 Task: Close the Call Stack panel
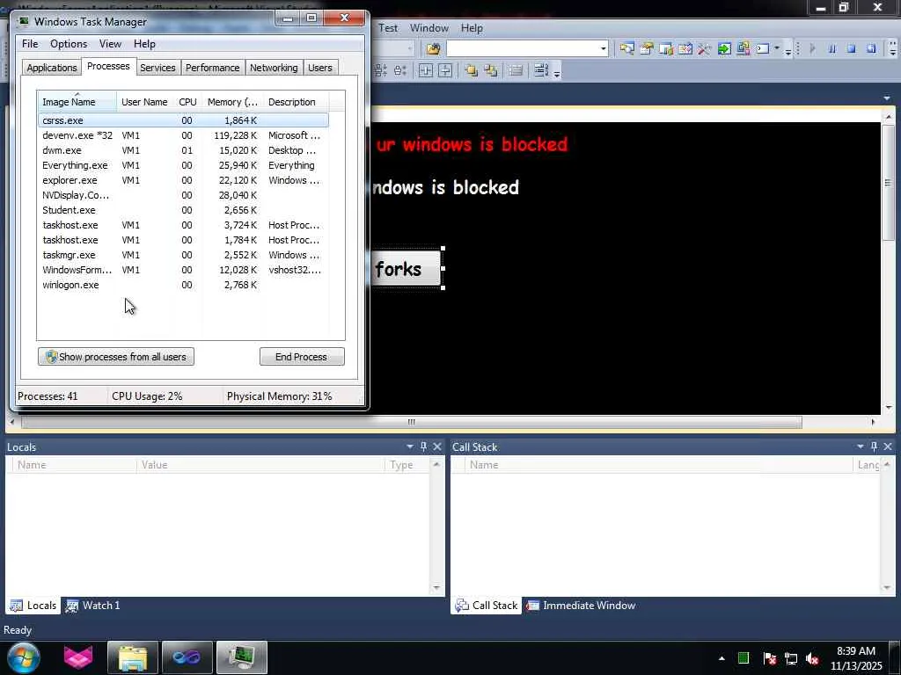(x=888, y=446)
